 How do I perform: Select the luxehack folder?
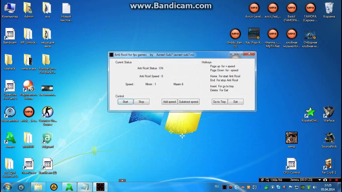pyautogui.click(x=10, y=62)
